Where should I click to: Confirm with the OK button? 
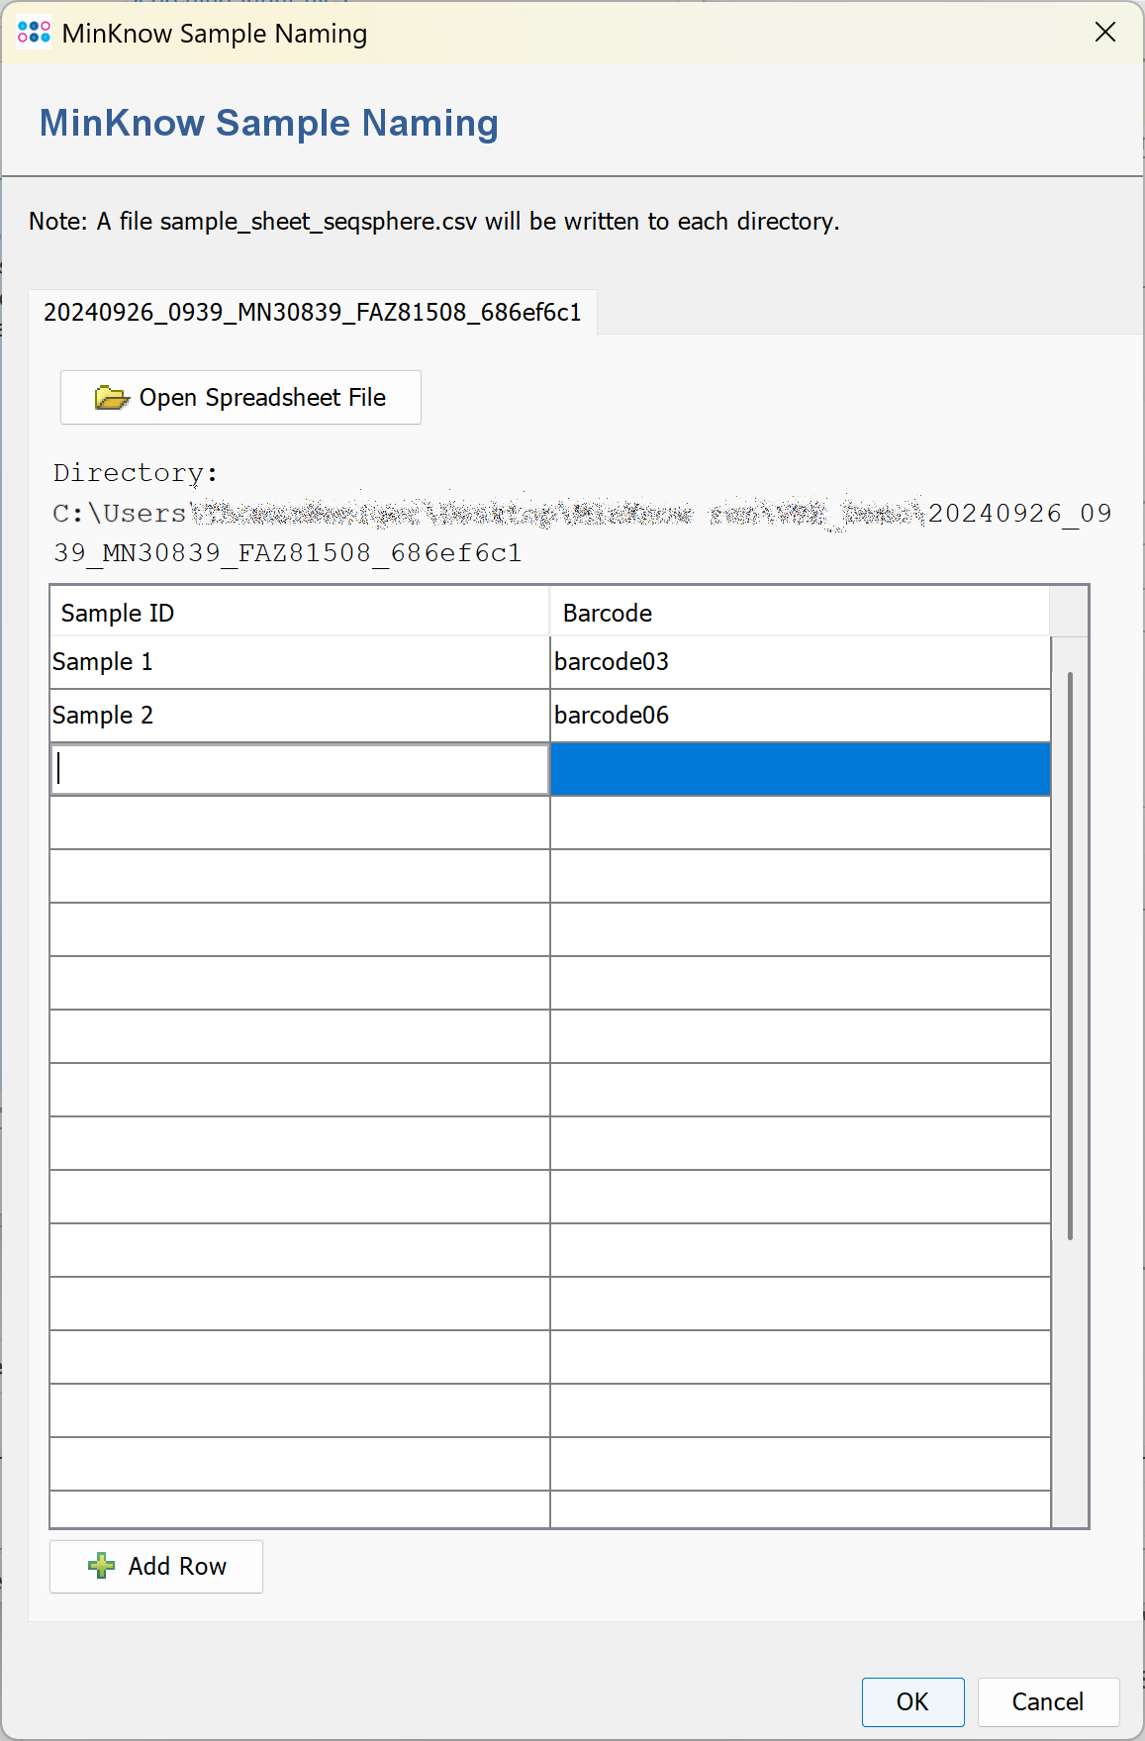911,1701
